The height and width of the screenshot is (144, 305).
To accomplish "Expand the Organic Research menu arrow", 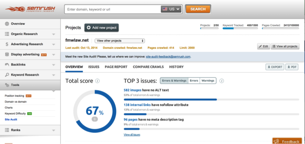I will click(x=54, y=34).
